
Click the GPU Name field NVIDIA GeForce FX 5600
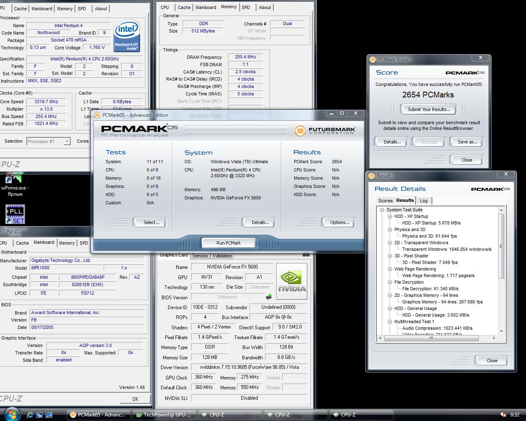[233, 267]
